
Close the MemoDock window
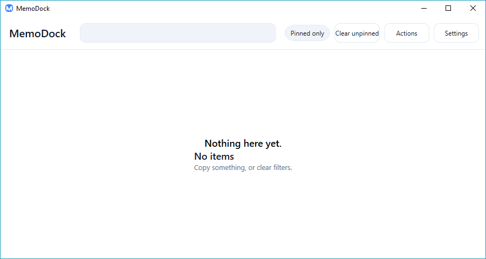[x=473, y=8]
